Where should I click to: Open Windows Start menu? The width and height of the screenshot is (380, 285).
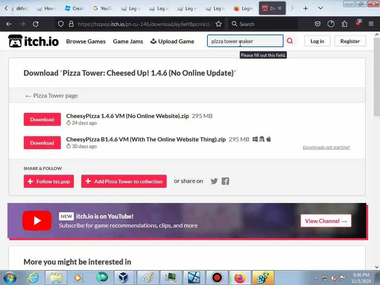[x=10, y=278]
